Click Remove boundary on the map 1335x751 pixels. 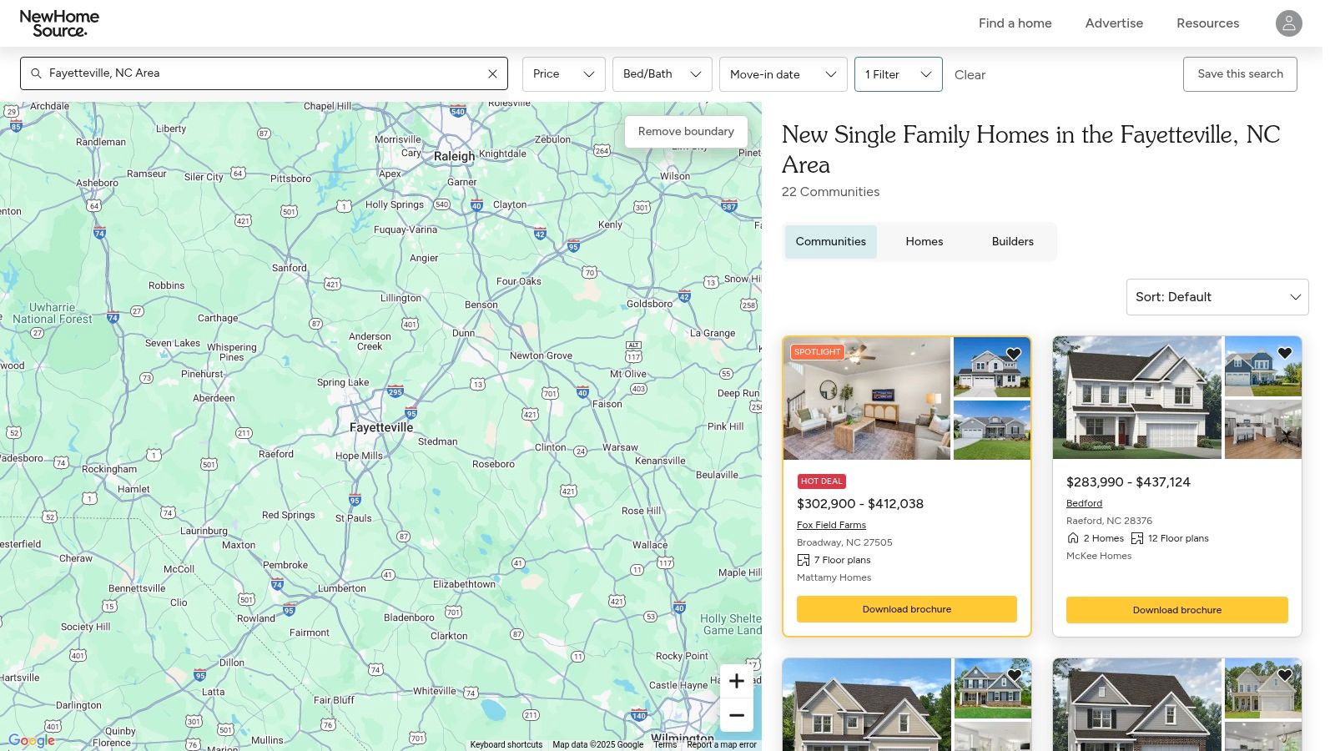(686, 132)
